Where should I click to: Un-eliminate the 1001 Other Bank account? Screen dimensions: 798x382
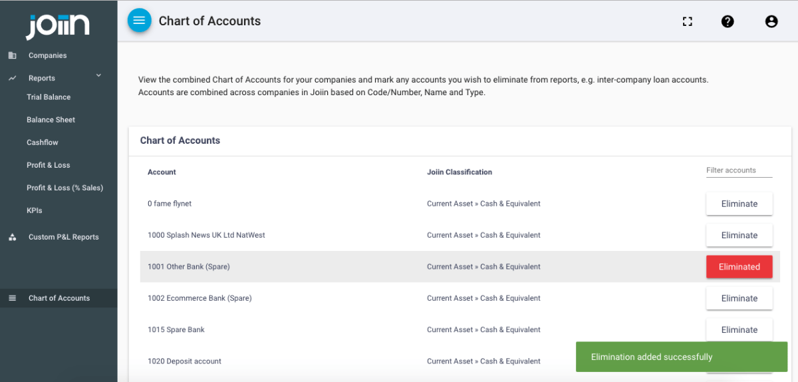point(739,267)
